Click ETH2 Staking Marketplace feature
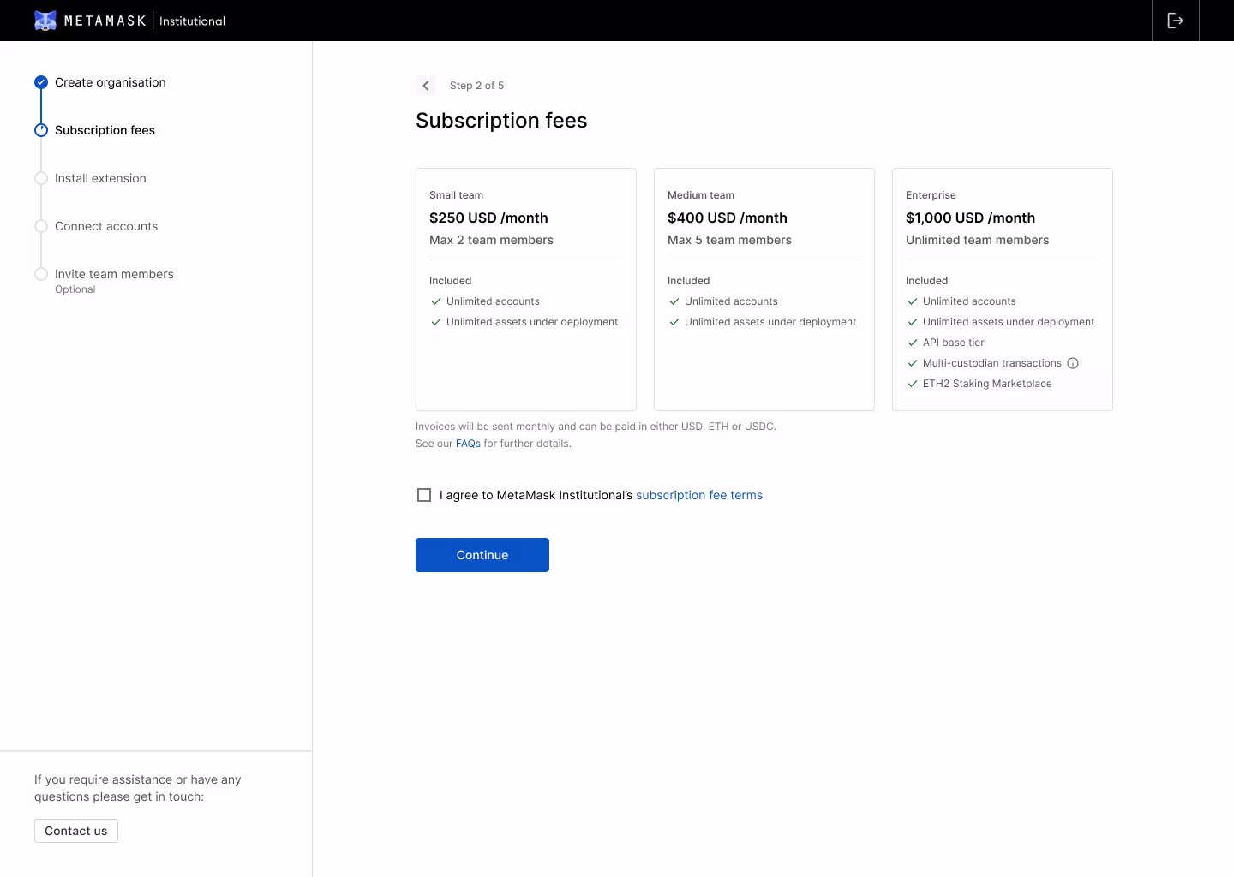 pyautogui.click(x=987, y=384)
